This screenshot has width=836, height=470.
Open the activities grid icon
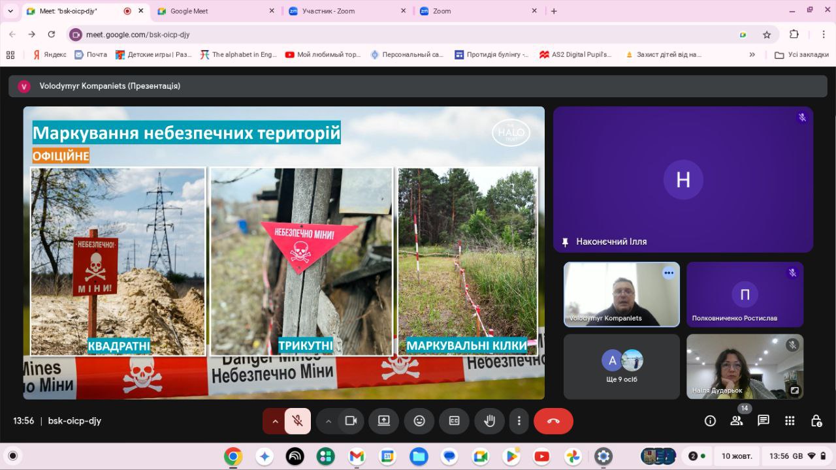click(790, 421)
